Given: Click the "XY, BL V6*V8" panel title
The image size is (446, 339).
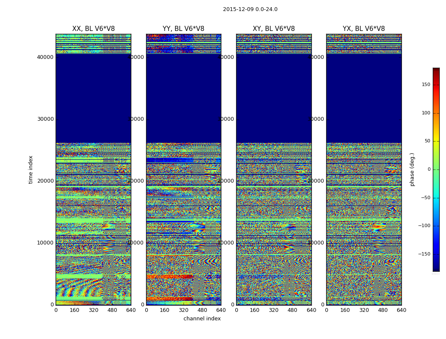Looking at the screenshot, I should point(274,29).
